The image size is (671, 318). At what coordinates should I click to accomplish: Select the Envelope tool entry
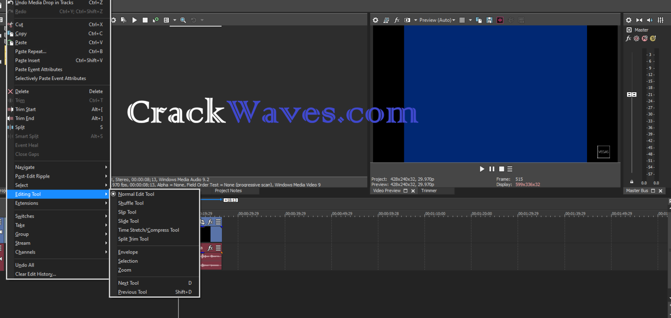click(154, 252)
